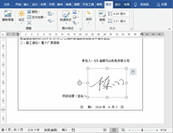Expand the Artistic Effects (艺术效果) dropdown arrow
The height and width of the screenshot is (133, 173).
click(45, 17)
